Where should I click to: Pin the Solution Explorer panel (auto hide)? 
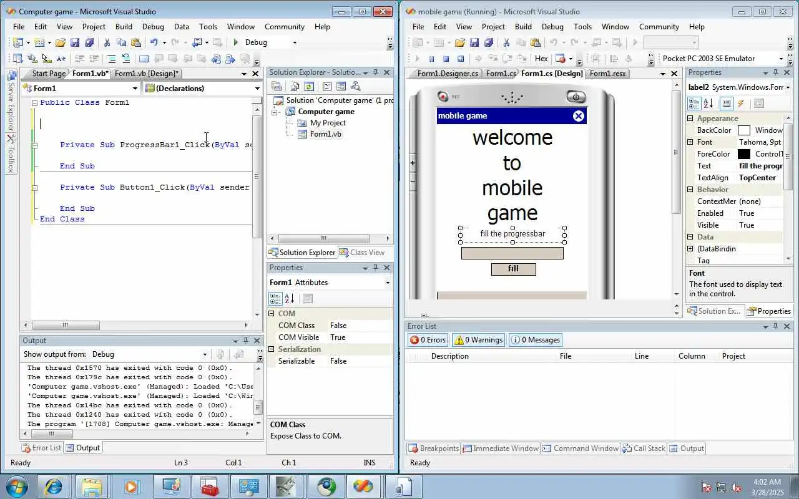click(375, 72)
